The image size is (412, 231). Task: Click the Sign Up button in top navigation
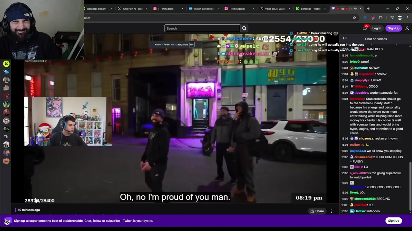pos(394,28)
